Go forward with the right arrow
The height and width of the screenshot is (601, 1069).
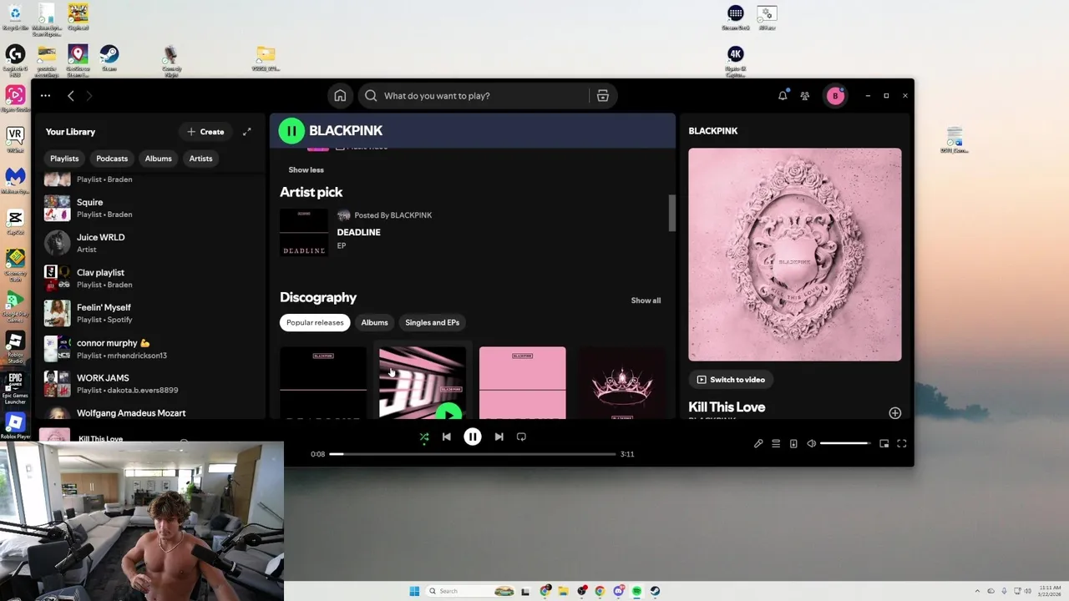[89, 96]
